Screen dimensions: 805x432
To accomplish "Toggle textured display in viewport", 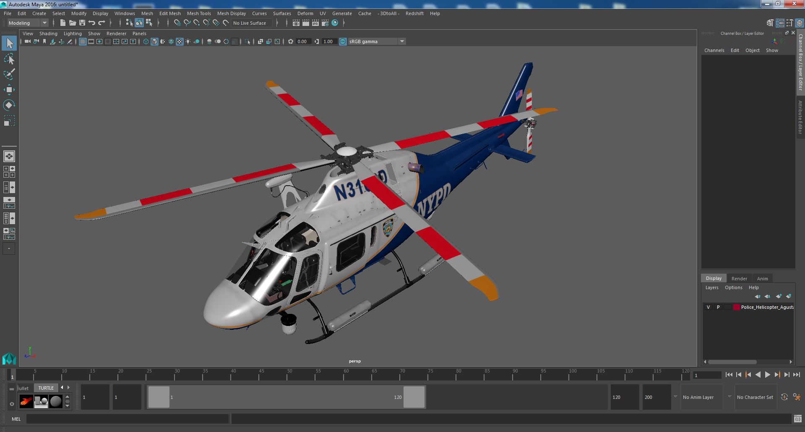I will click(180, 41).
